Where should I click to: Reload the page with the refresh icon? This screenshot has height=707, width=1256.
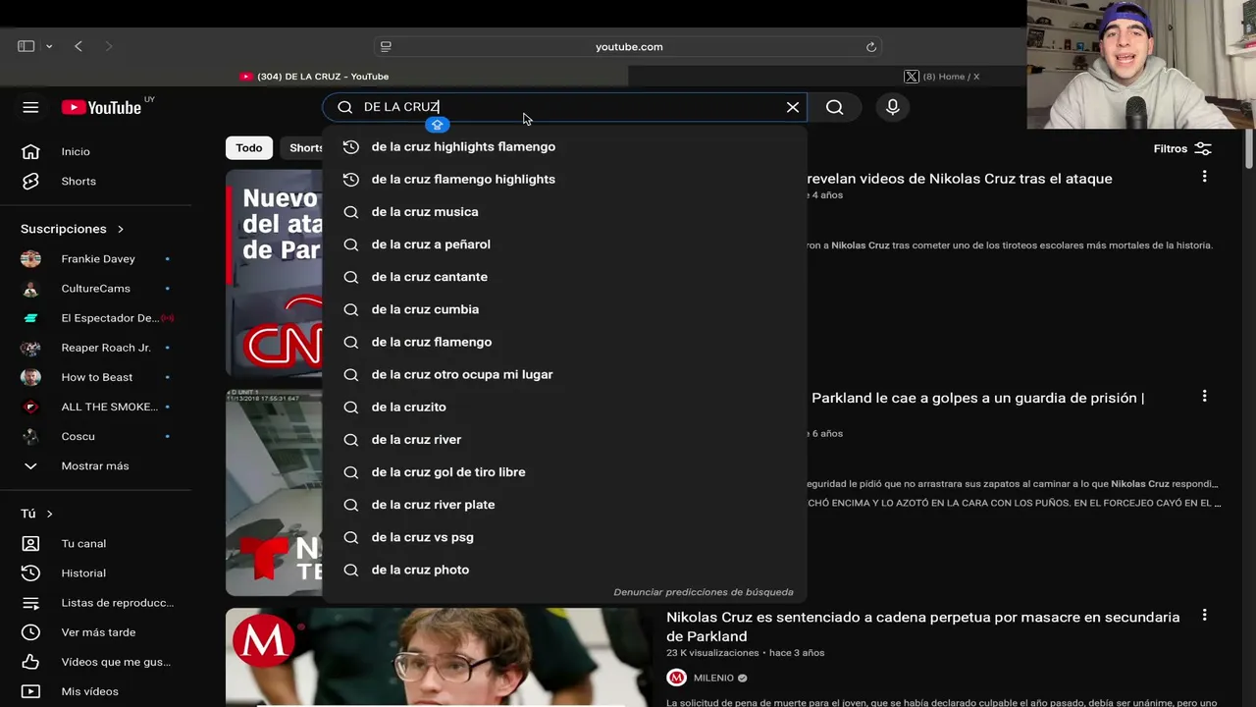pyautogui.click(x=870, y=46)
